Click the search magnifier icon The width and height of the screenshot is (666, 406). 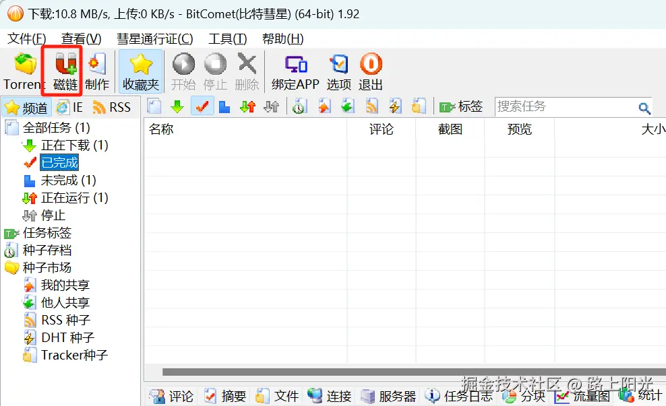pos(644,108)
